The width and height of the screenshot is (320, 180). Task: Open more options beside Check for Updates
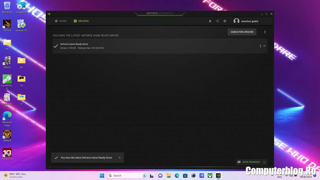265,32
